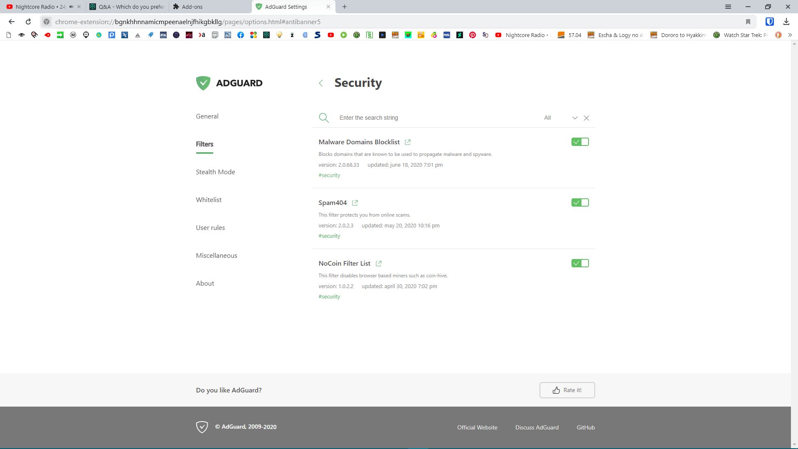Open Watch Star Trek bookmark
Image resolution: width=798 pixels, height=449 pixels.
coord(740,35)
